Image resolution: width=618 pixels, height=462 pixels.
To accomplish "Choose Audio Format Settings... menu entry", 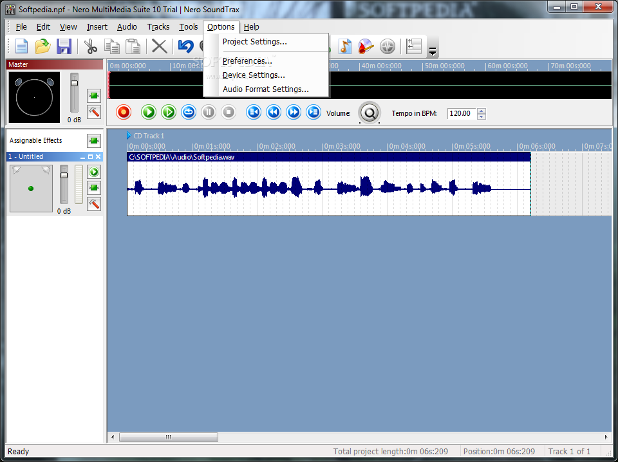I will coord(266,89).
